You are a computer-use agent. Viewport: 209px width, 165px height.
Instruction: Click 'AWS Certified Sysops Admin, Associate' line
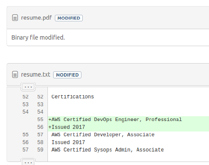[x=108, y=150]
